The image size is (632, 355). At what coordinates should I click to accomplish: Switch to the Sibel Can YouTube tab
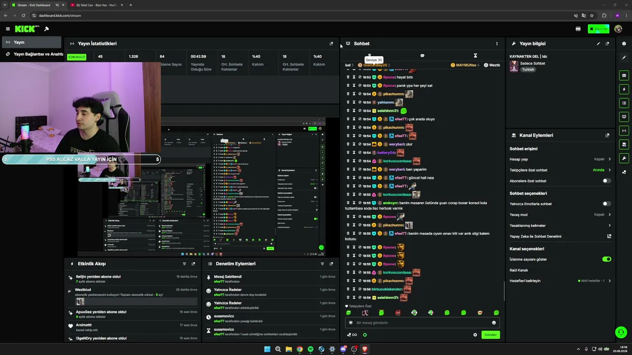tap(97, 5)
